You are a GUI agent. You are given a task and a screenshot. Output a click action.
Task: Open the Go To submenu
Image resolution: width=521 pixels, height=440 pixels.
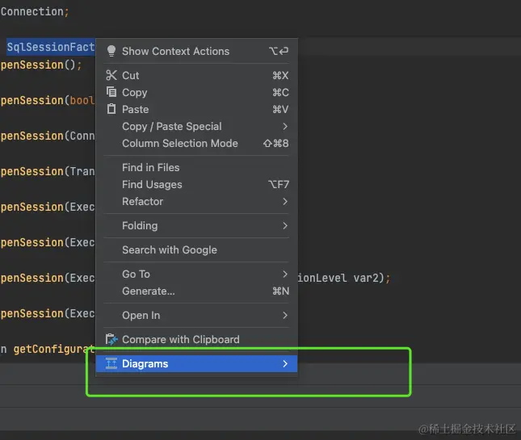[x=136, y=274]
